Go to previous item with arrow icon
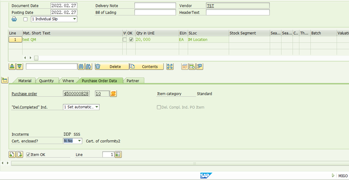 pyautogui.click(x=12, y=154)
